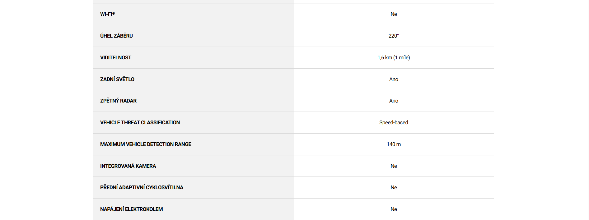Click the PŘEDNÍ ADAPTIVNÍ CYKLOSVÍTILNA label
Viewport: 589px width, 220px height.
coord(142,187)
